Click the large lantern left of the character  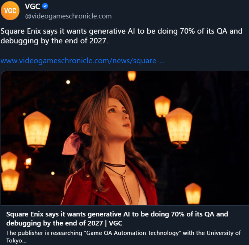coord(37,130)
